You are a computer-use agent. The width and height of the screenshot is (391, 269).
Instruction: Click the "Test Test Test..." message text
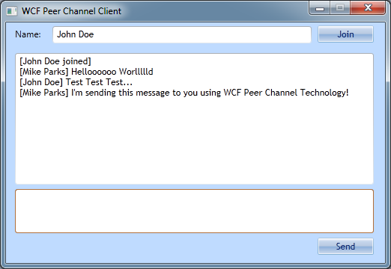(99, 82)
